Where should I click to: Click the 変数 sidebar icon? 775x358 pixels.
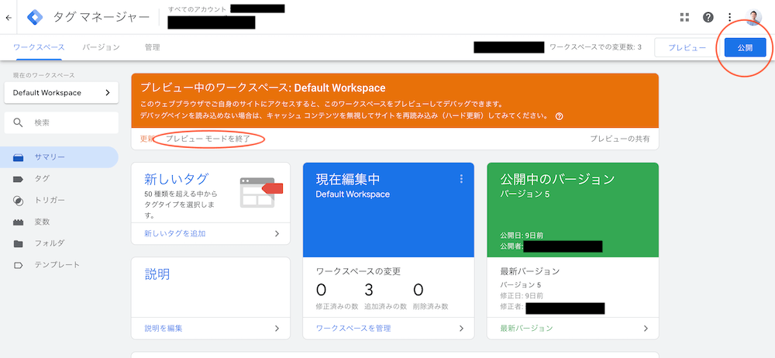click(19, 222)
